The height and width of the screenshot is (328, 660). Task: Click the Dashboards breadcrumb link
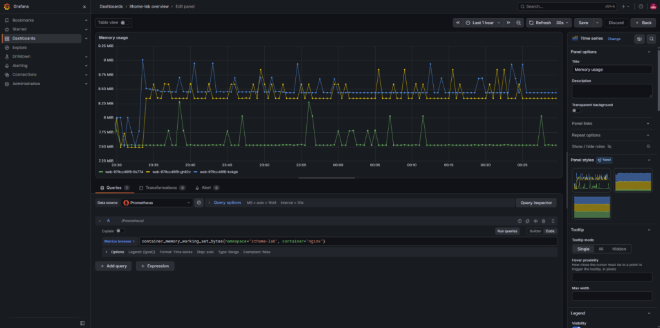pos(111,6)
